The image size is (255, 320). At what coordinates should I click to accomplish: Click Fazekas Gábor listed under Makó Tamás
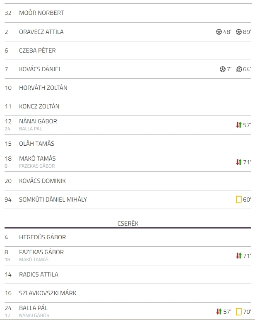[x=37, y=166]
